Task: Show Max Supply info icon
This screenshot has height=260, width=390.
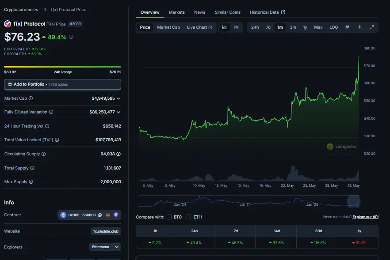Action: (x=31, y=182)
